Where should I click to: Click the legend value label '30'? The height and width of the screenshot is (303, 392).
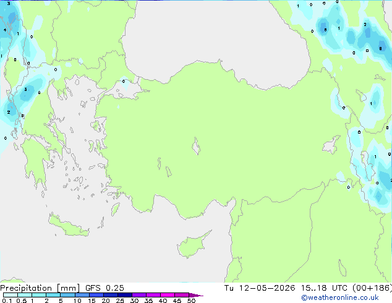[x=134, y=301]
